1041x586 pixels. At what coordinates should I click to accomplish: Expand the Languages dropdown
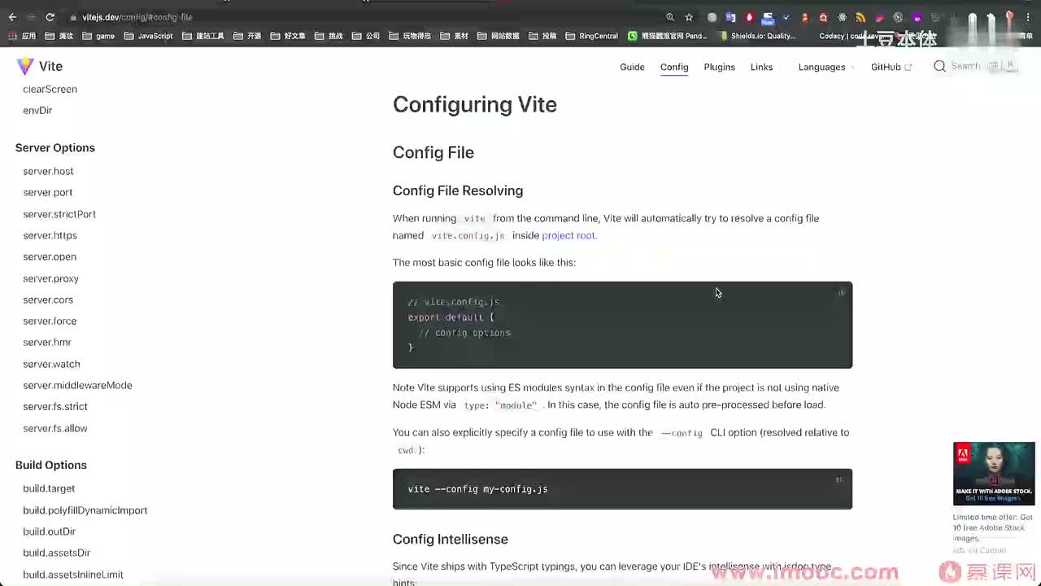826,67
